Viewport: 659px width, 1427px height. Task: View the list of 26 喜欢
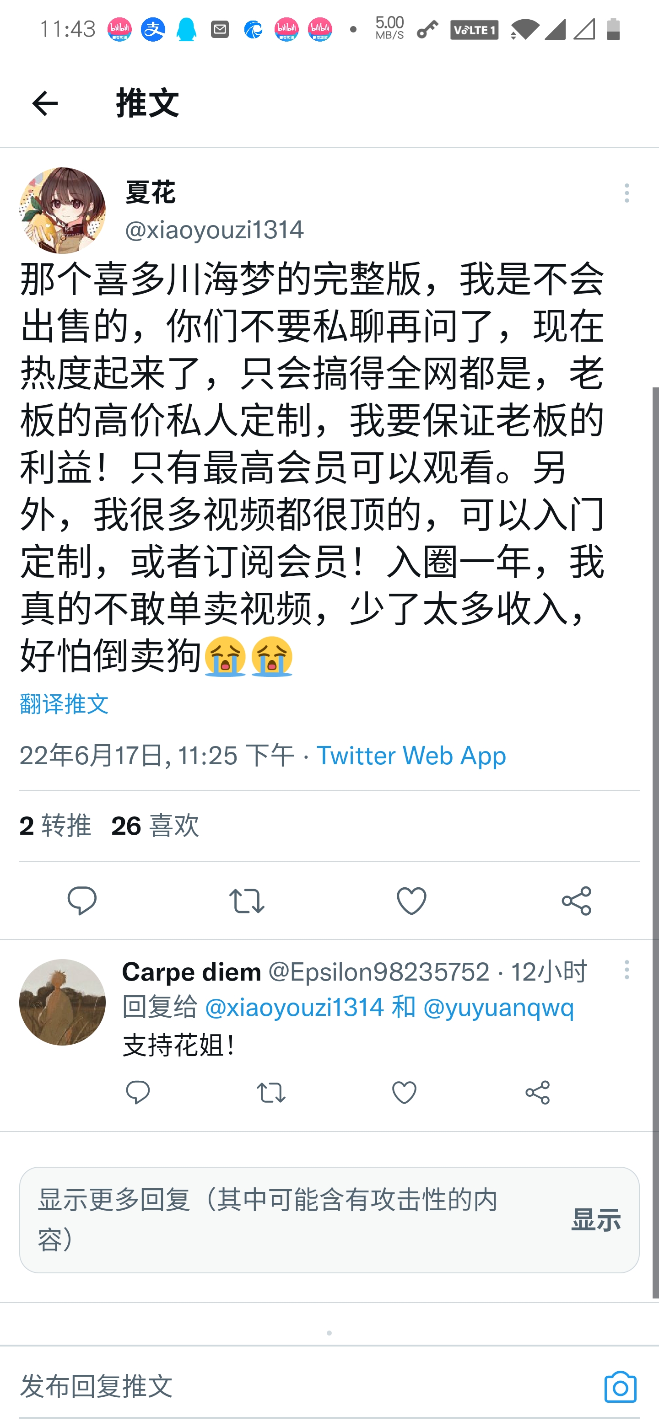pos(155,826)
